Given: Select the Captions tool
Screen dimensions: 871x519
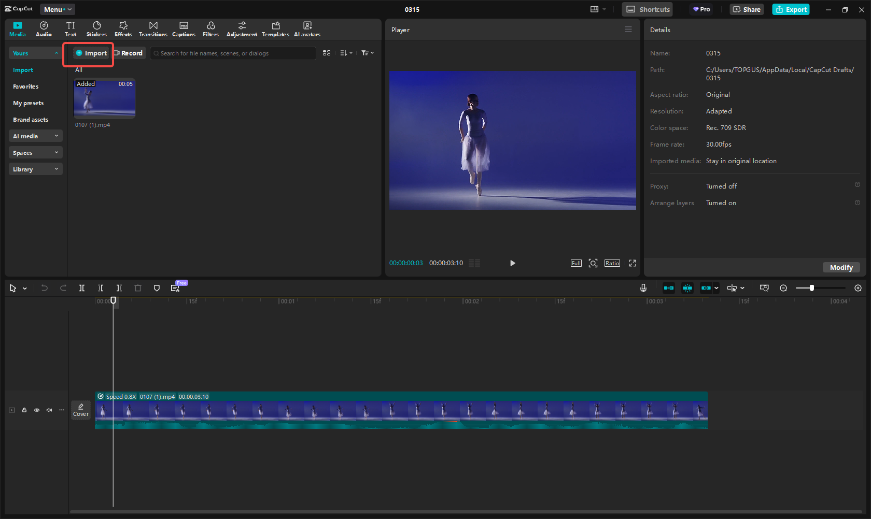Looking at the screenshot, I should point(184,28).
